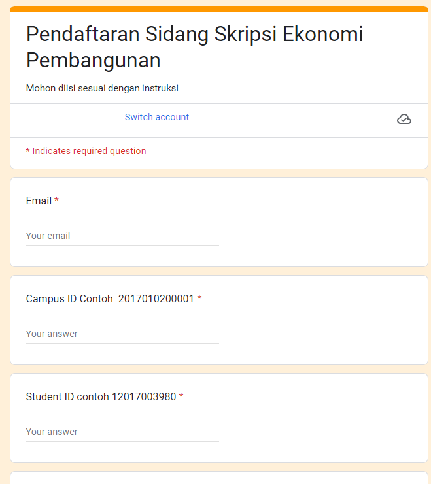Click the partially visible card at bottom
This screenshot has width=431, height=484.
point(219,478)
